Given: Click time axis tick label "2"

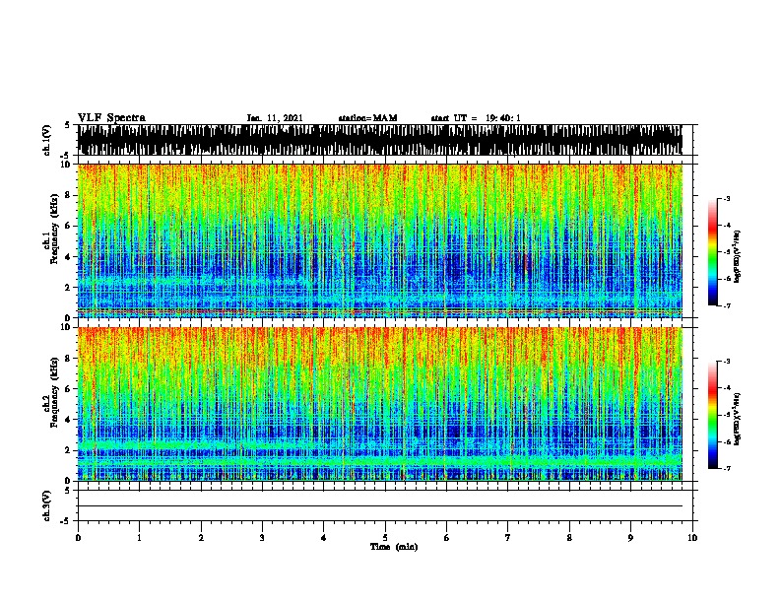Looking at the screenshot, I should pos(201,538).
